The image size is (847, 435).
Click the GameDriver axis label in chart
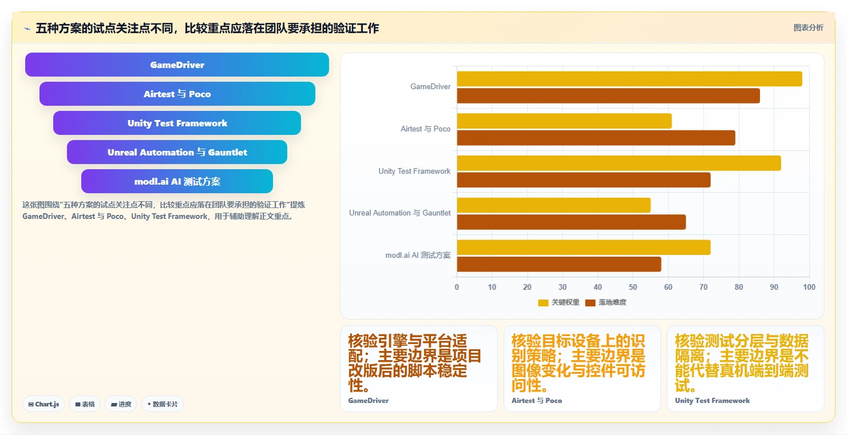click(430, 87)
